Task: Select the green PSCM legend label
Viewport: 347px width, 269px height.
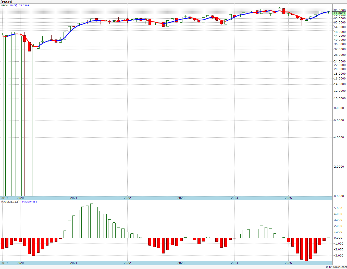Action: point(4,5)
